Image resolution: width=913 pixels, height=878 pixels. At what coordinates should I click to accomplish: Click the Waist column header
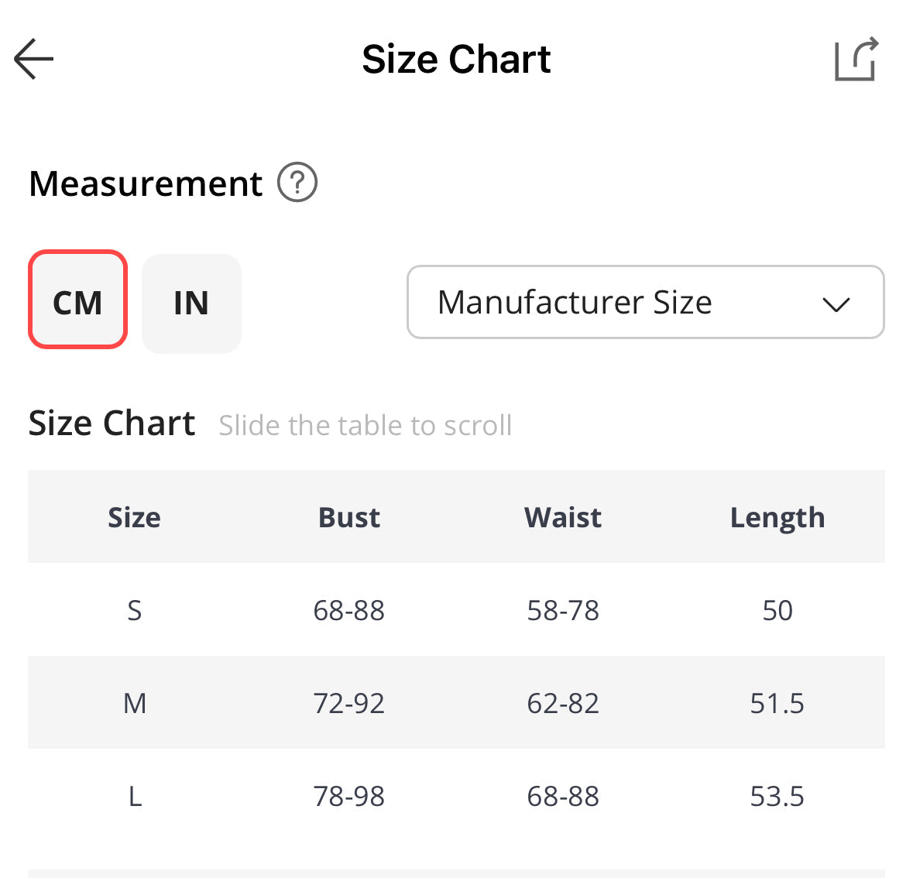click(x=563, y=517)
